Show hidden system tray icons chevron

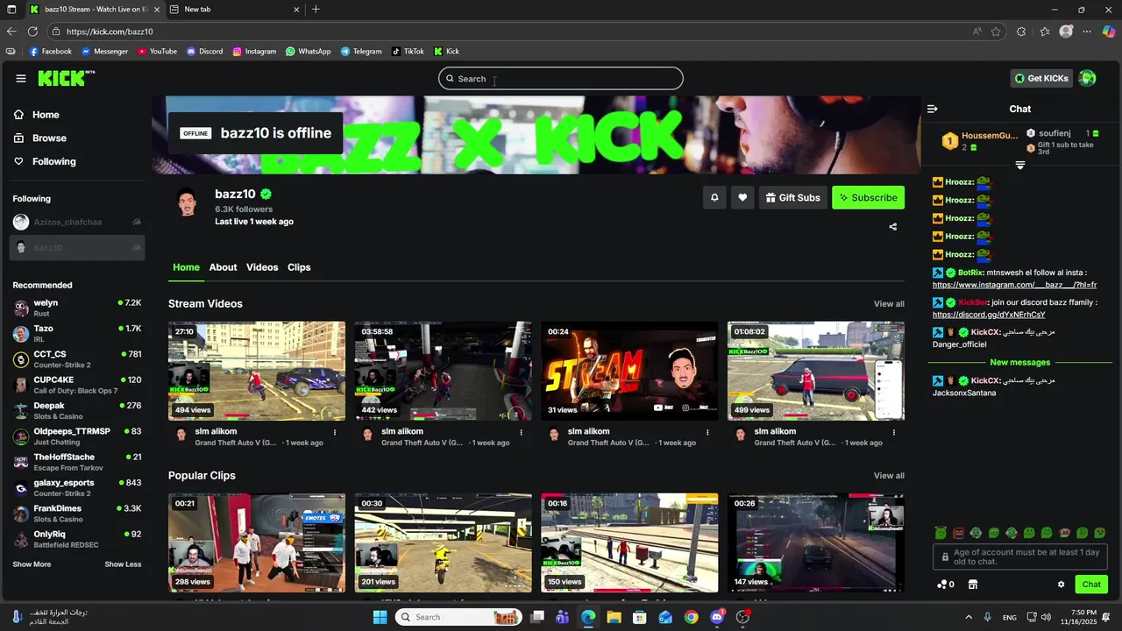(969, 617)
